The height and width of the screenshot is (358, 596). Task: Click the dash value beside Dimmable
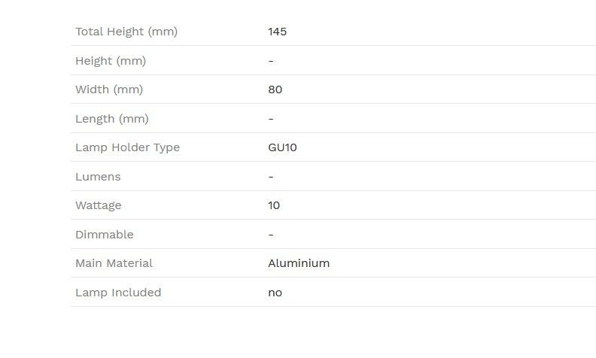coord(271,235)
